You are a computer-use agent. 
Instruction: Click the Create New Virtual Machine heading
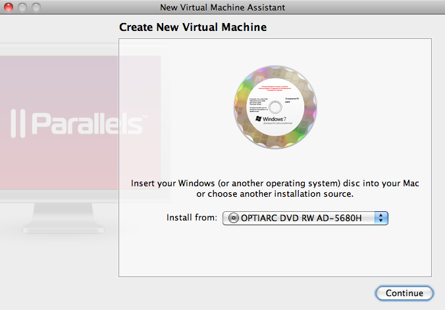pyautogui.click(x=193, y=27)
